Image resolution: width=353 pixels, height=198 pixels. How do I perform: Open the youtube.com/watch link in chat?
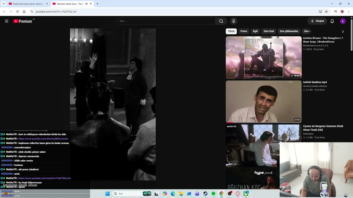44,178
